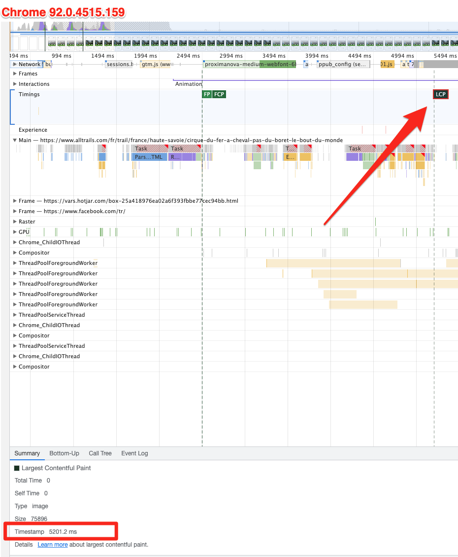Expand the Frames track

15,74
